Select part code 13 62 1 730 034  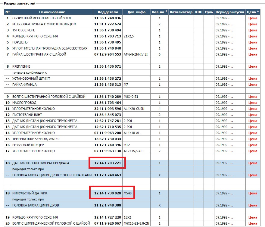pos(108,139)
